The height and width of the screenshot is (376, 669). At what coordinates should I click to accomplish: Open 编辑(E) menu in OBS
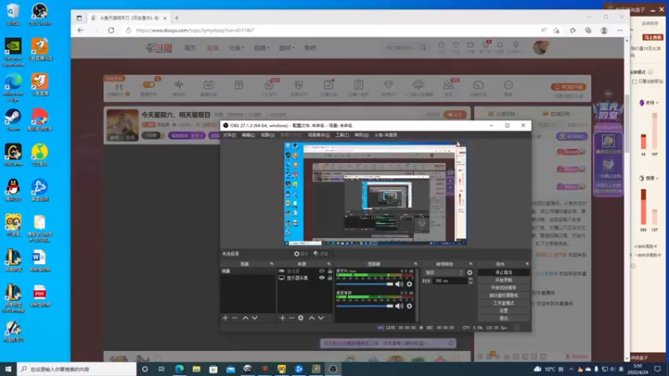click(x=248, y=135)
